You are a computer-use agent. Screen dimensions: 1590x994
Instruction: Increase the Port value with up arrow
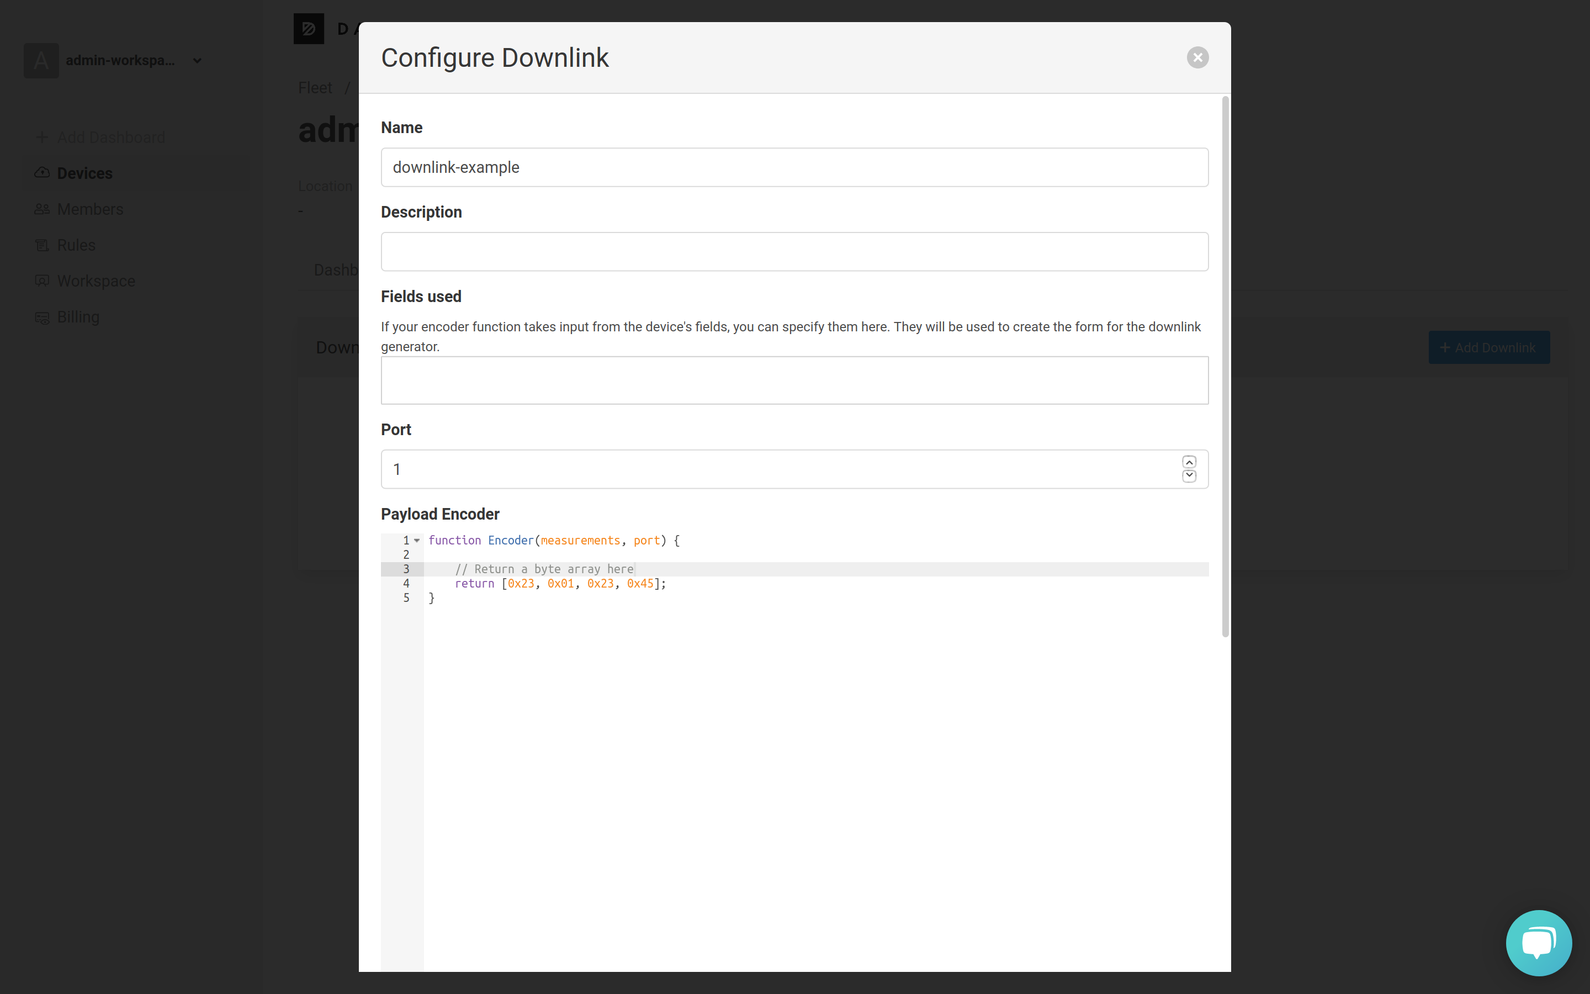1189,462
